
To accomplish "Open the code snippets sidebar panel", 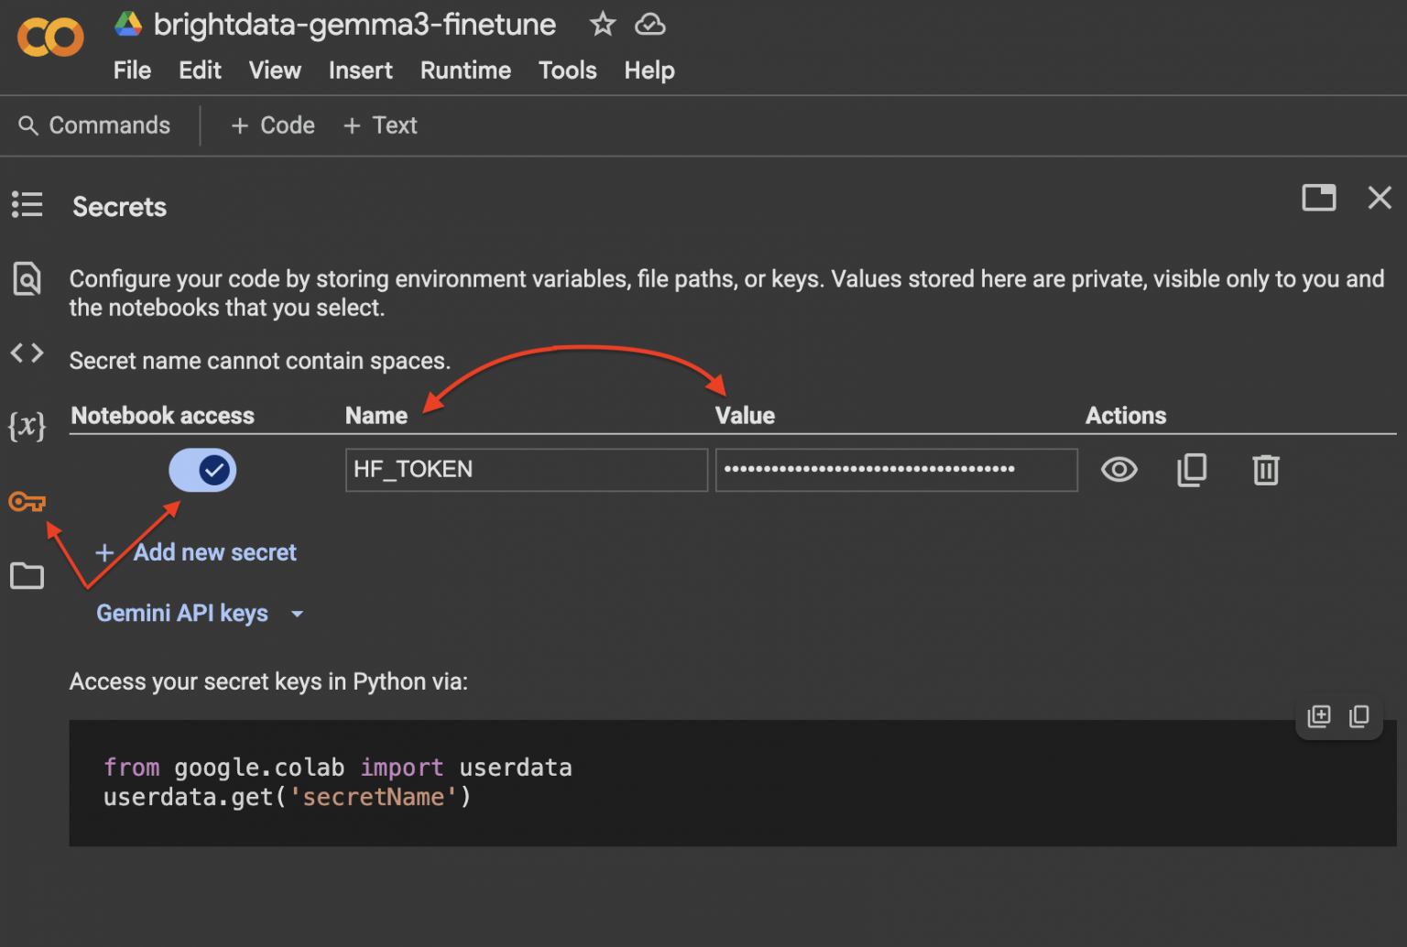I will point(27,353).
